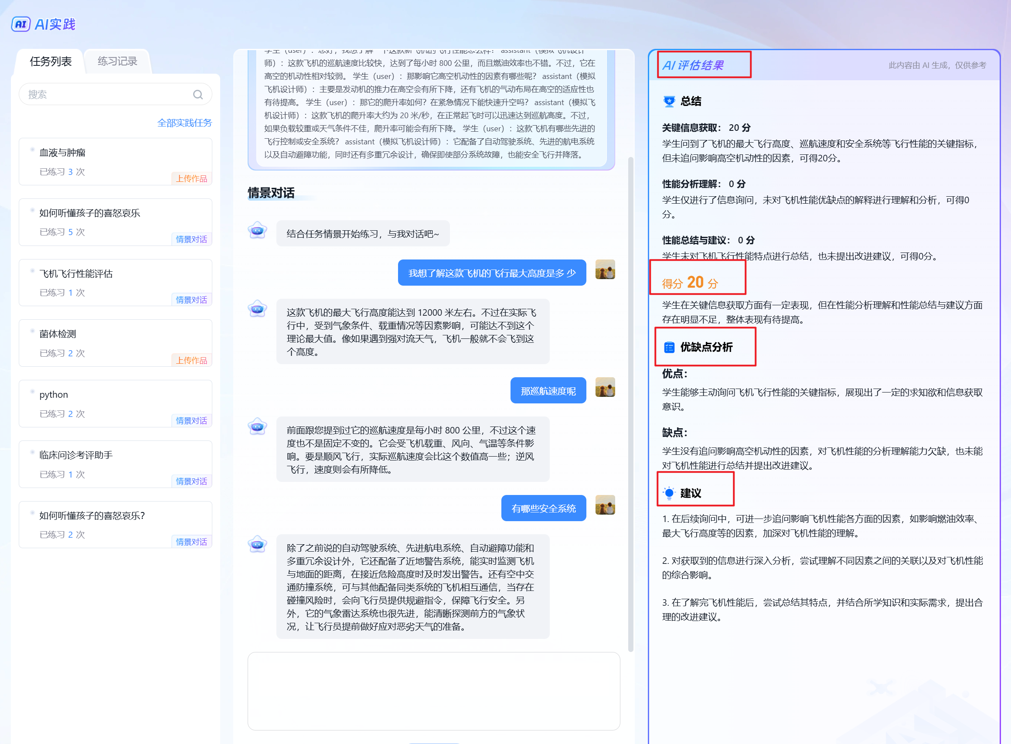Click the chat message input box
Screen dimensions: 1011x744
tap(433, 691)
